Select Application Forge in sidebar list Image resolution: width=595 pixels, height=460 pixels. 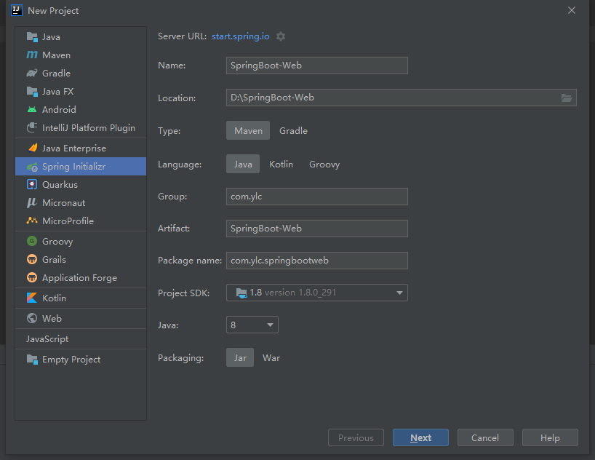81,277
